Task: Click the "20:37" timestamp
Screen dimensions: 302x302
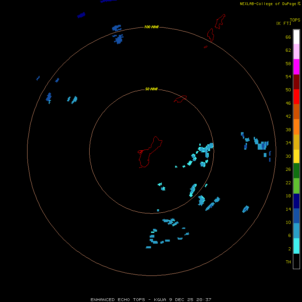Action: tap(204, 300)
